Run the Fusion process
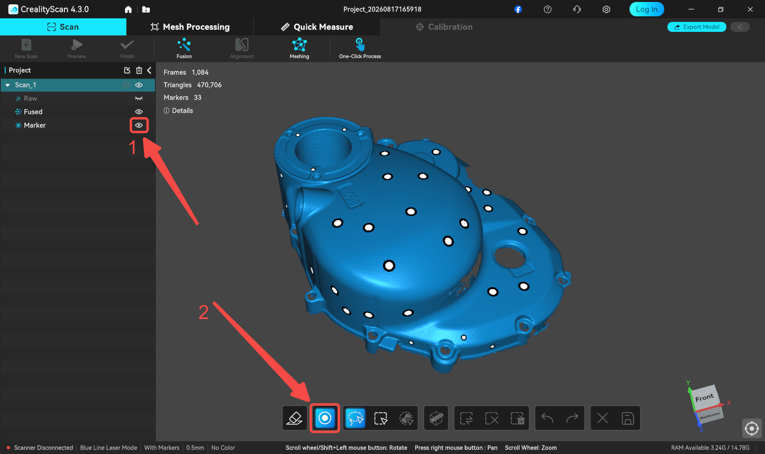 [184, 48]
